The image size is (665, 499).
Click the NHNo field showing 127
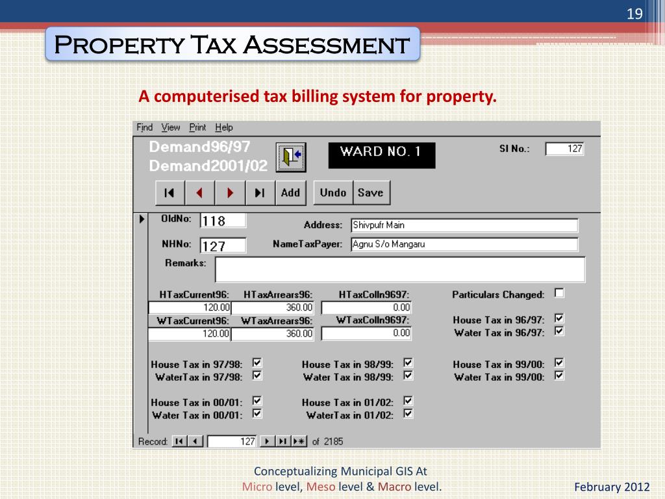(223, 246)
